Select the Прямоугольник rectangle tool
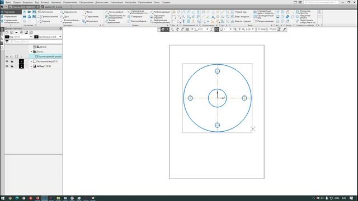The height and width of the screenshot is (201, 358). [48, 17]
